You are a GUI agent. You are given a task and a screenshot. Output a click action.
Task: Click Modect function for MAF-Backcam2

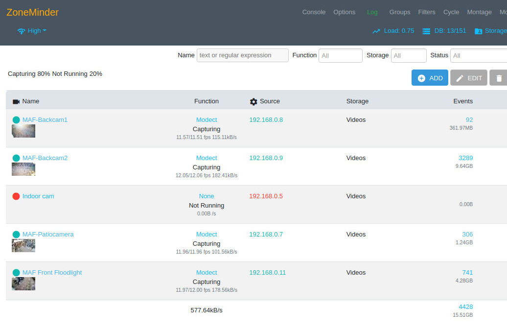click(207, 158)
